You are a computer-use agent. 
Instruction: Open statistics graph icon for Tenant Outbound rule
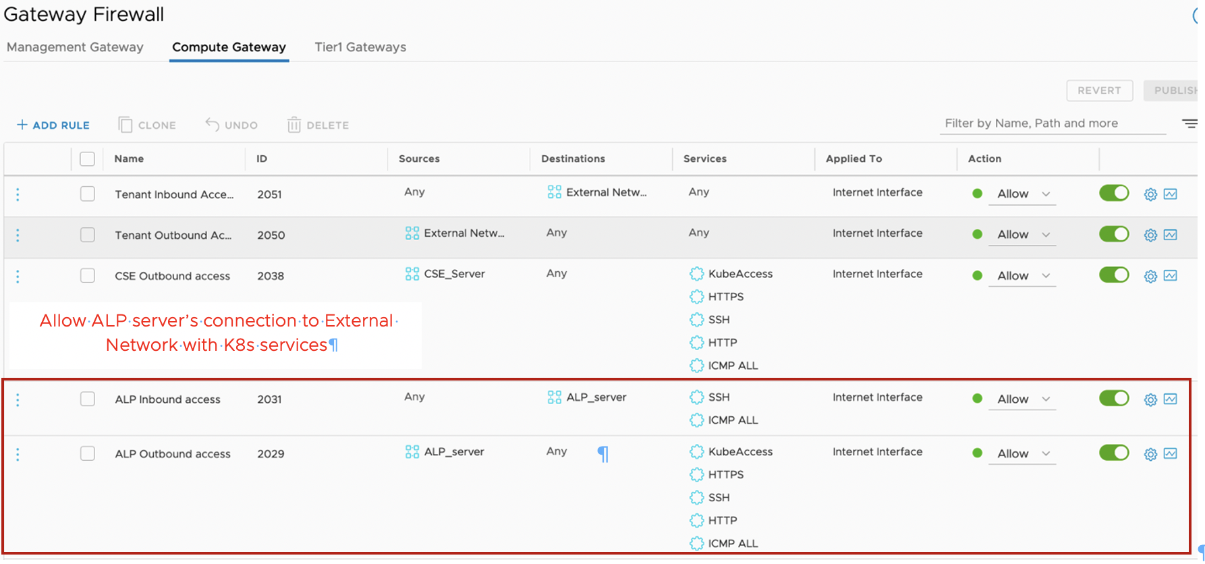click(1171, 235)
